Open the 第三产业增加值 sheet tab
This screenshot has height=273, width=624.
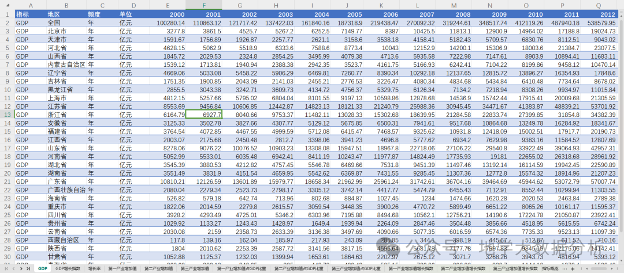pos(195,268)
